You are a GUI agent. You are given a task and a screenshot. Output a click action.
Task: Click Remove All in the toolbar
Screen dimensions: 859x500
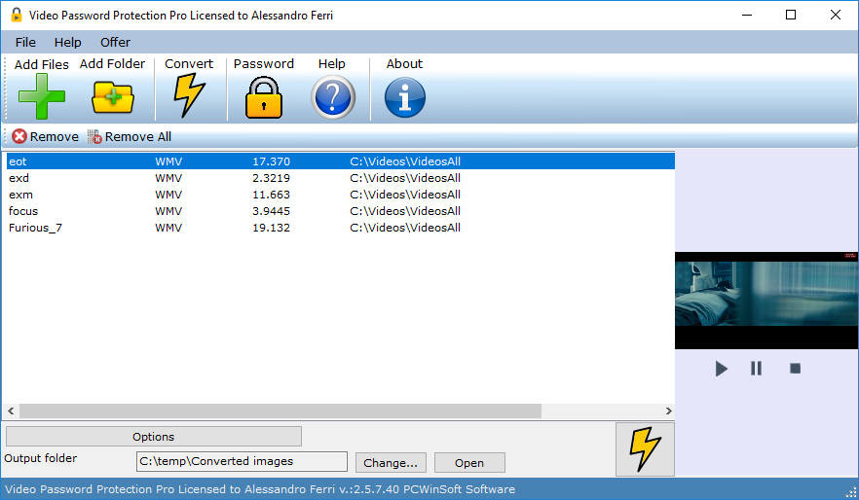pos(130,136)
